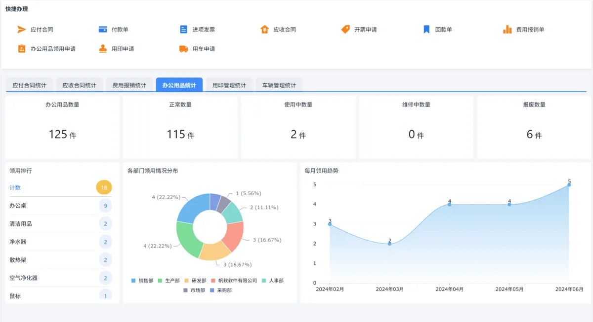Screen dimensions: 593x322
Task: Toggle 生产部 legend color swatch
Action: [160, 281]
